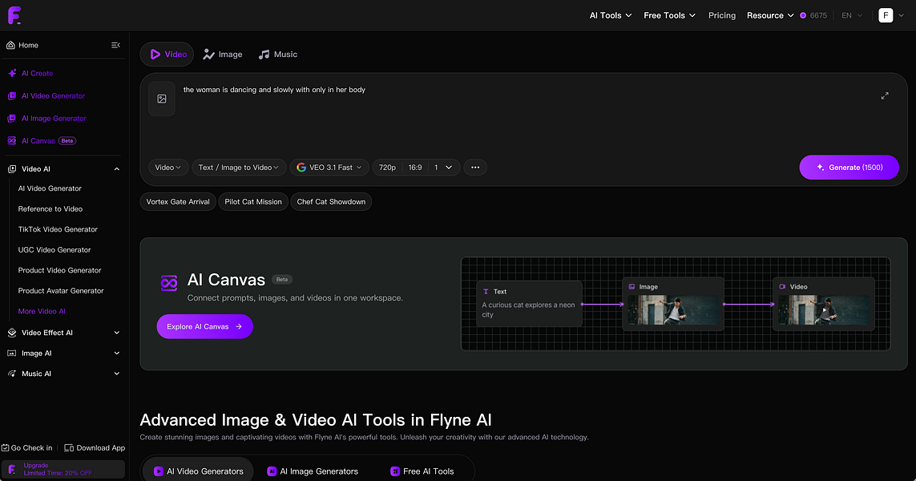Click the Video AI section icon
The height and width of the screenshot is (481, 916).
point(12,169)
